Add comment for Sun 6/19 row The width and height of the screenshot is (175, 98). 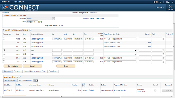(4, 54)
